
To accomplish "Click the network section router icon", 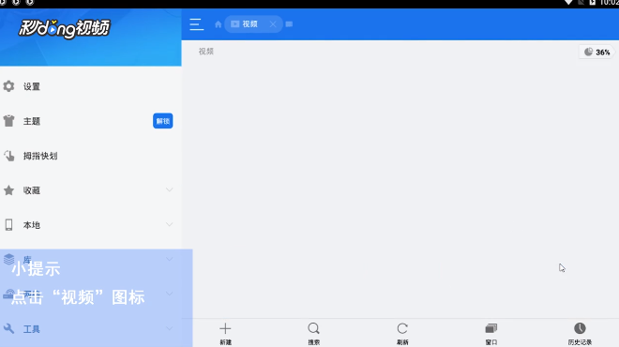I will (x=8, y=294).
